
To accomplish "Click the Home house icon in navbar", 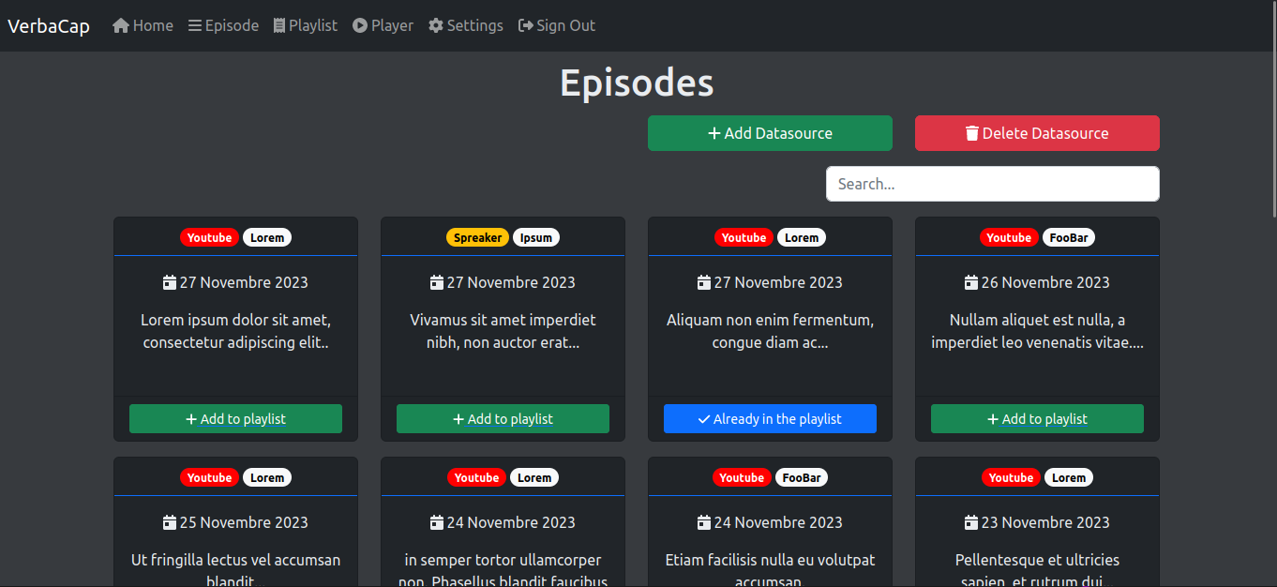I will 121,25.
